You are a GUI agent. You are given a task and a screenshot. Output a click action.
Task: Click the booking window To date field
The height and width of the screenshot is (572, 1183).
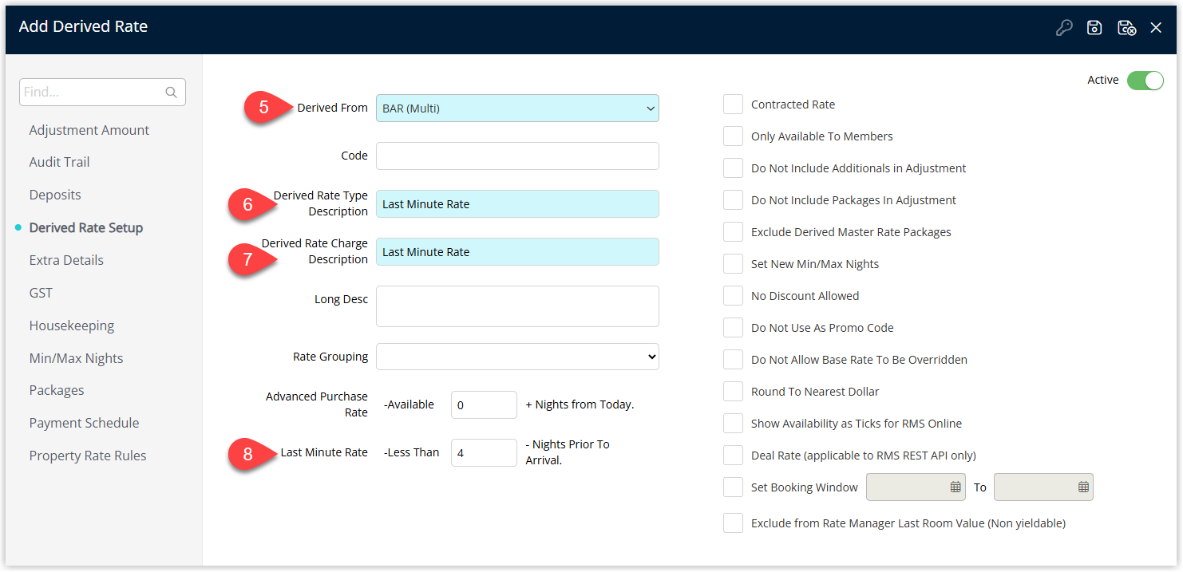pyautogui.click(x=1043, y=487)
